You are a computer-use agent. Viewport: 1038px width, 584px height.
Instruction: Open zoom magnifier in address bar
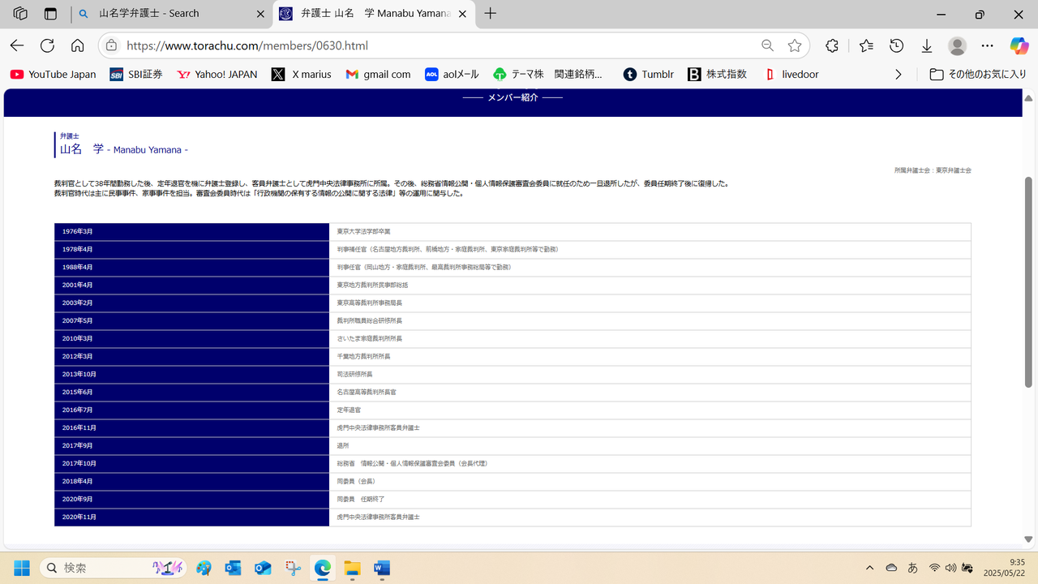(767, 45)
